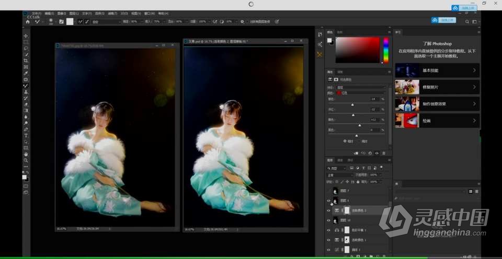The width and height of the screenshot is (502, 259).
Task: Open the 修复照片 tutorial
Action: [x=437, y=87]
